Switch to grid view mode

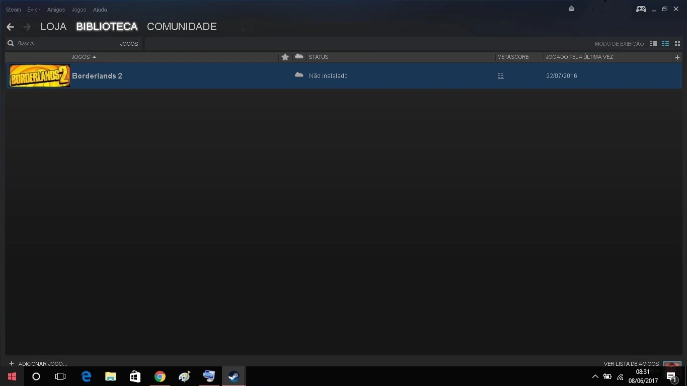677,44
